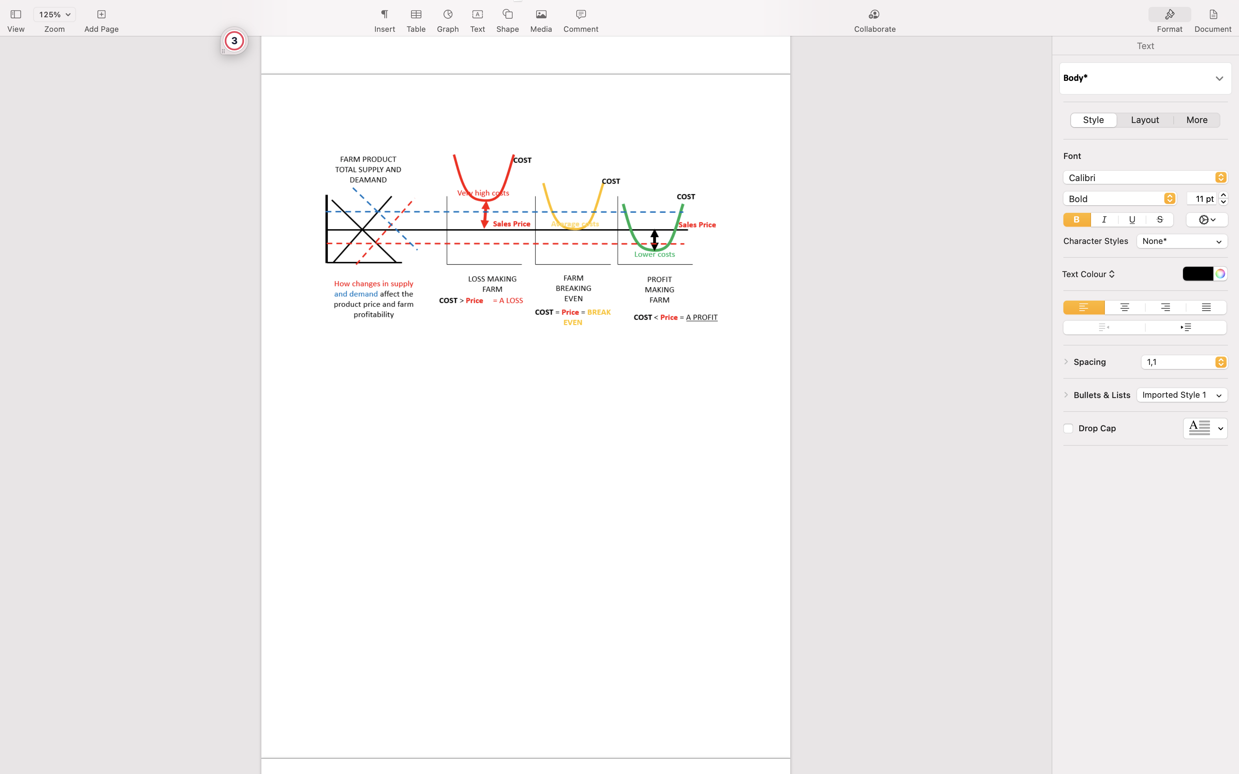Toggle Underline text formatting
The image size is (1239, 774).
point(1131,220)
